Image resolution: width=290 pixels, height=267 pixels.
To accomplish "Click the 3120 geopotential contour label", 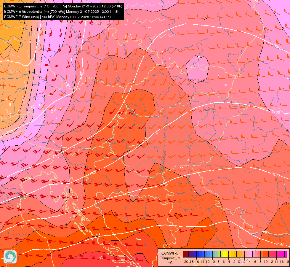I will click(x=276, y=174).
